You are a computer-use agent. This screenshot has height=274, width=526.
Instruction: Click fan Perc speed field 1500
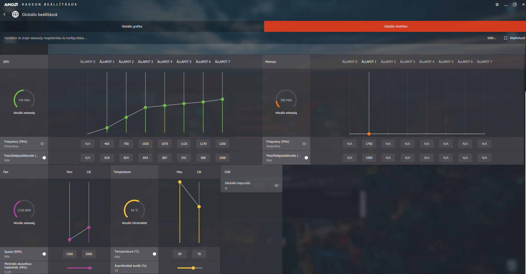click(x=70, y=254)
